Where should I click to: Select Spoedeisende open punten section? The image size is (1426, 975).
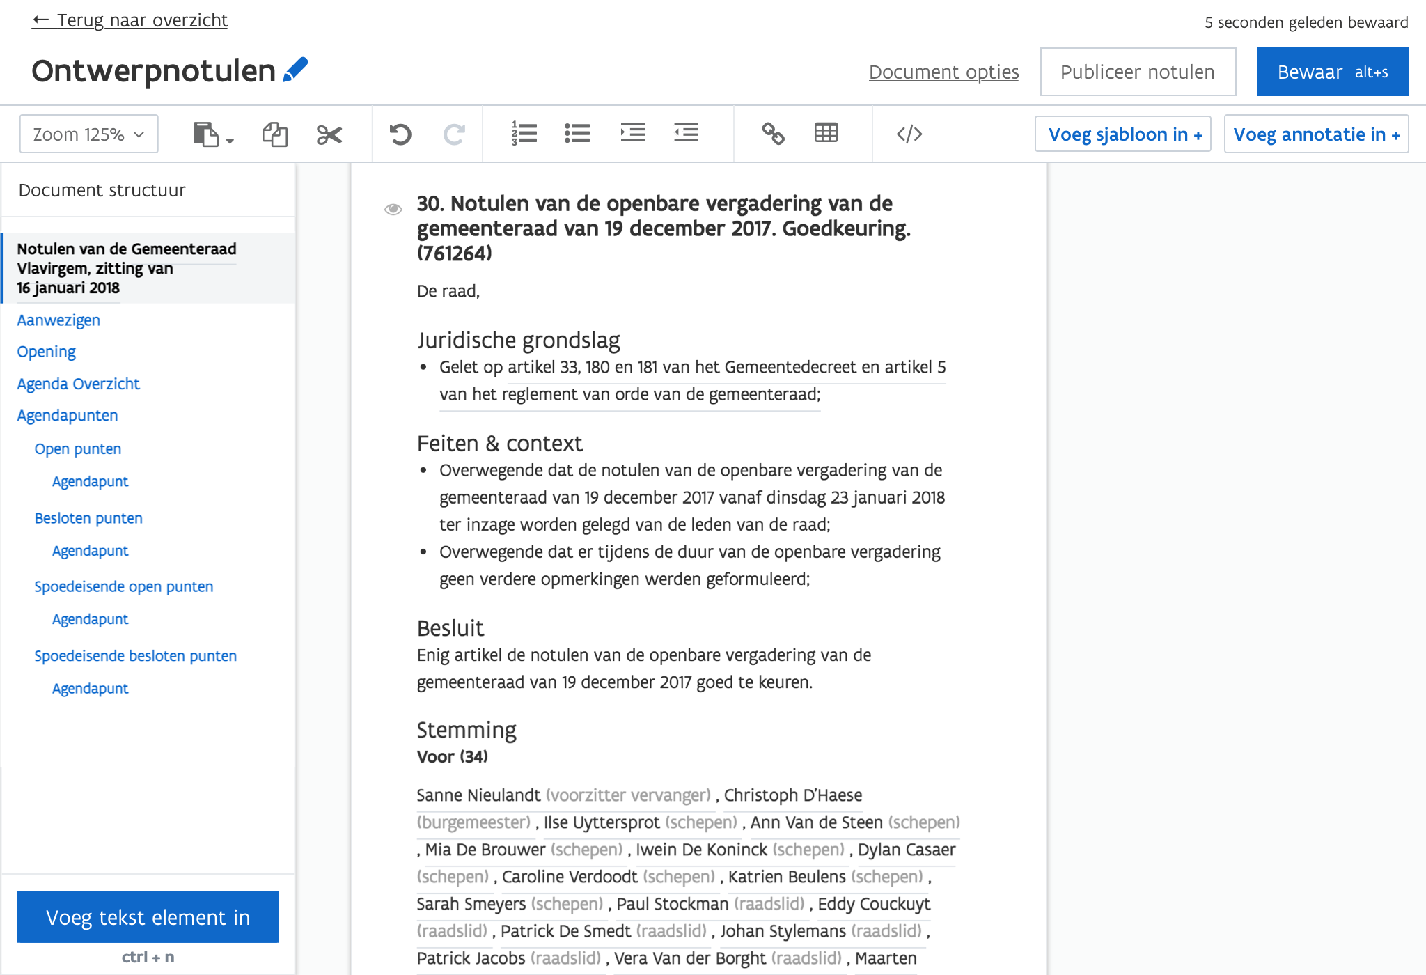click(x=124, y=586)
